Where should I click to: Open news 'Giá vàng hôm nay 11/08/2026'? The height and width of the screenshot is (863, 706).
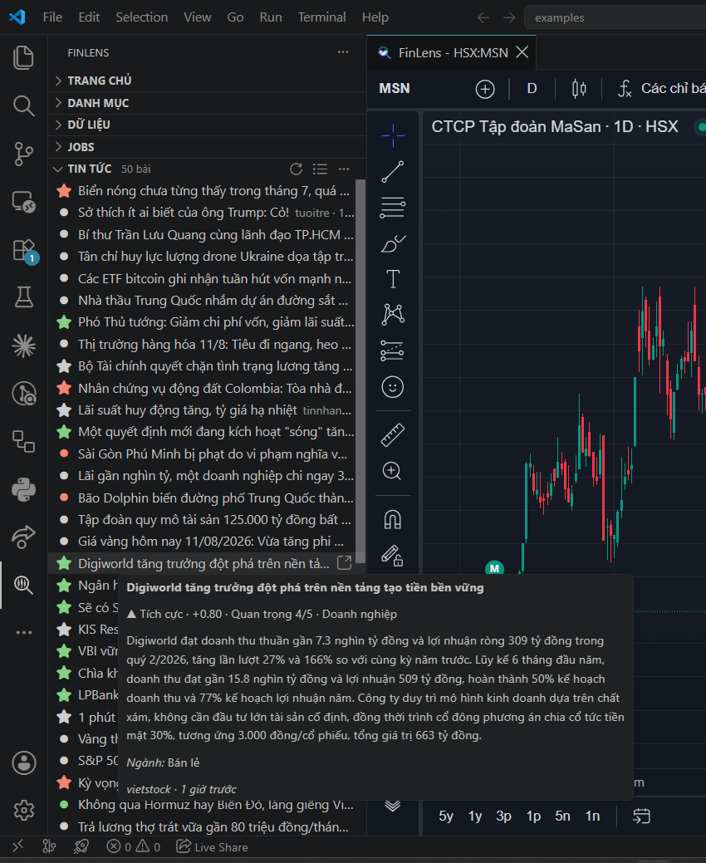point(207,541)
